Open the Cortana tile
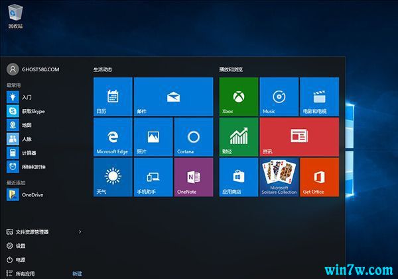Viewport: 398px width, 279px height. click(194, 137)
